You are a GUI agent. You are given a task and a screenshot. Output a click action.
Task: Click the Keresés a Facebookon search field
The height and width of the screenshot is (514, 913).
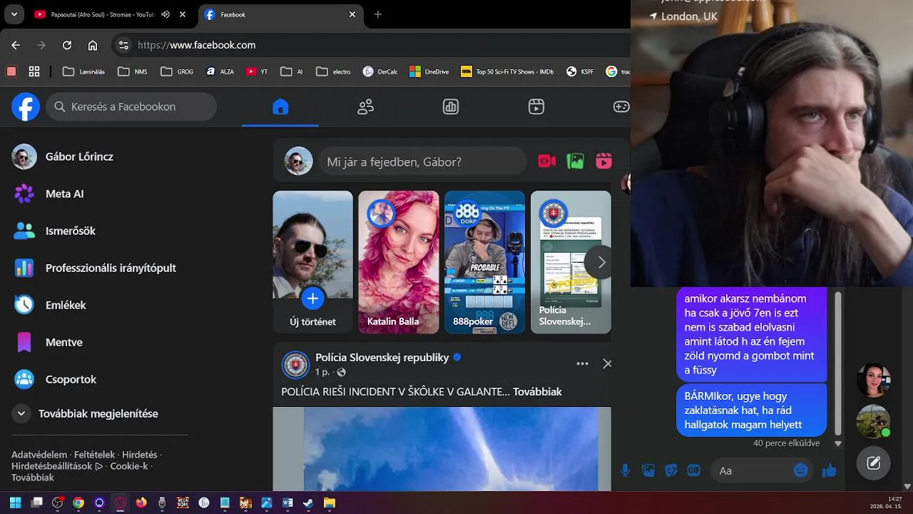pyautogui.click(x=131, y=106)
